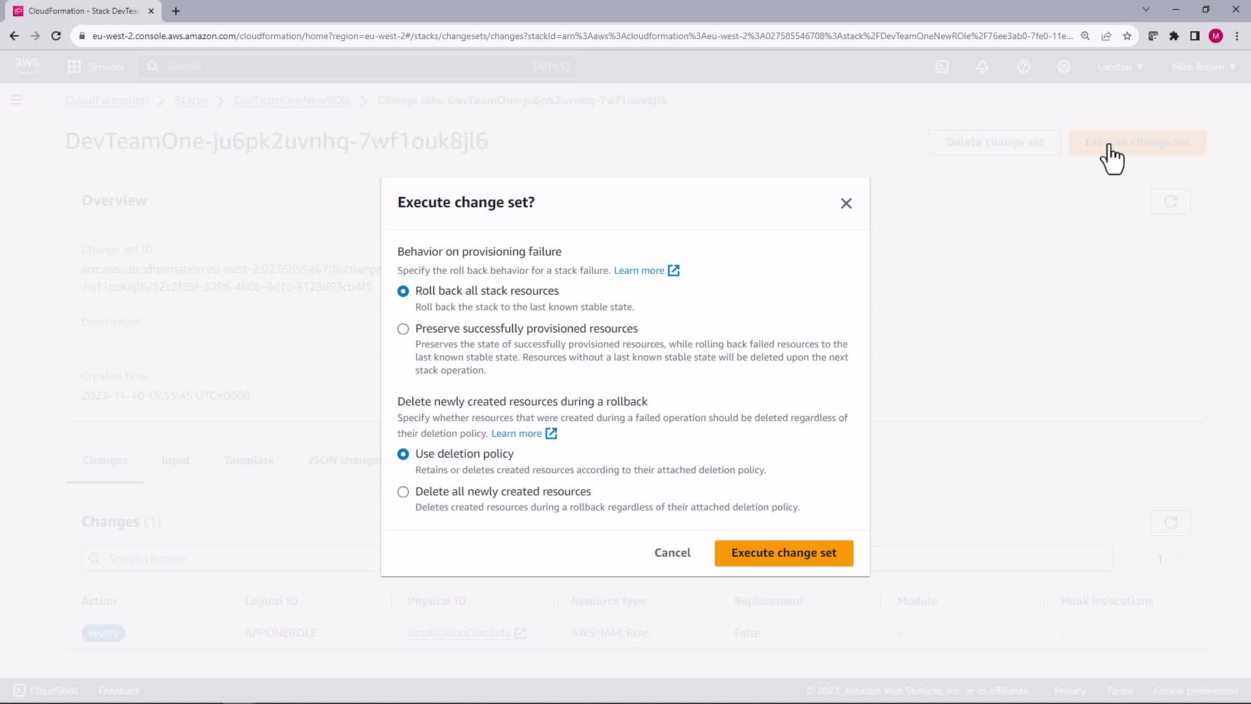Select Preserve successfully provisioned resources option
This screenshot has width=1251, height=704.
[x=403, y=329]
